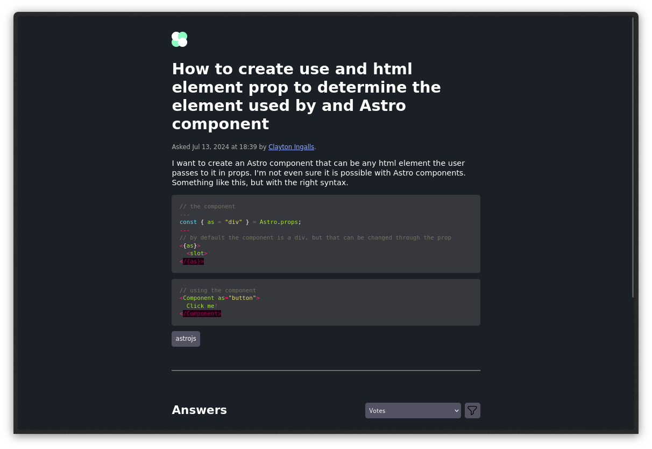The image size is (652, 449).
Task: Click the '// the component' comment line
Action: (207, 206)
